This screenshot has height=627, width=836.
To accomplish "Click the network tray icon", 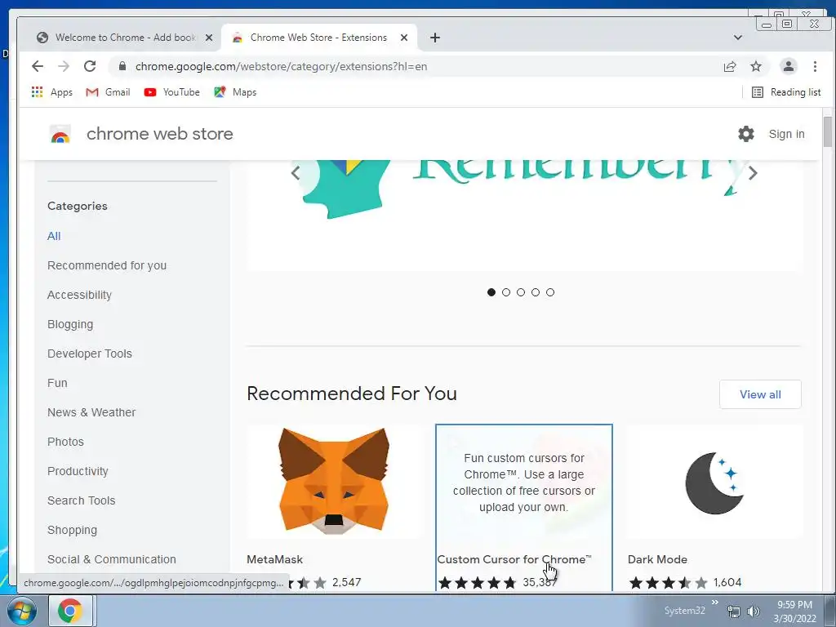I will (734, 611).
